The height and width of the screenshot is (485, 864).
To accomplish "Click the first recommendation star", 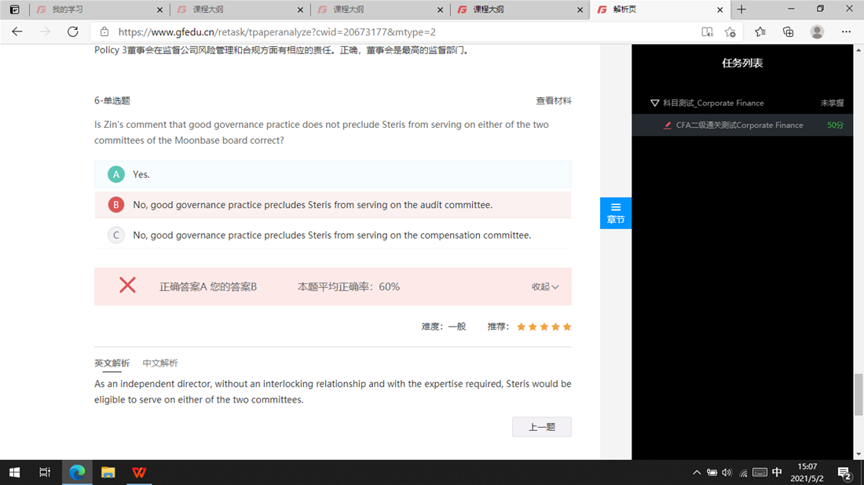I will (x=521, y=327).
